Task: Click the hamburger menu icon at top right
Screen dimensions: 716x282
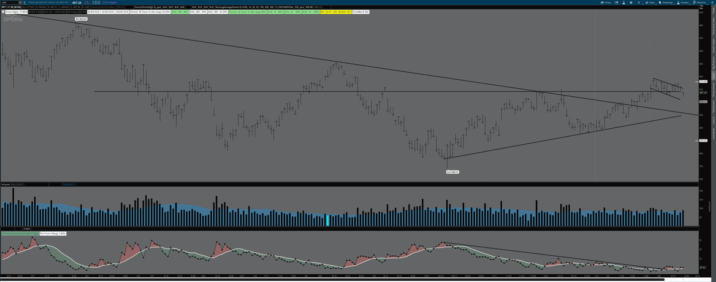Action: pos(712,2)
